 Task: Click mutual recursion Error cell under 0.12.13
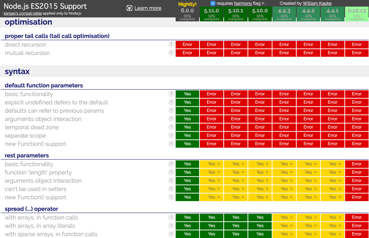tap(357, 53)
